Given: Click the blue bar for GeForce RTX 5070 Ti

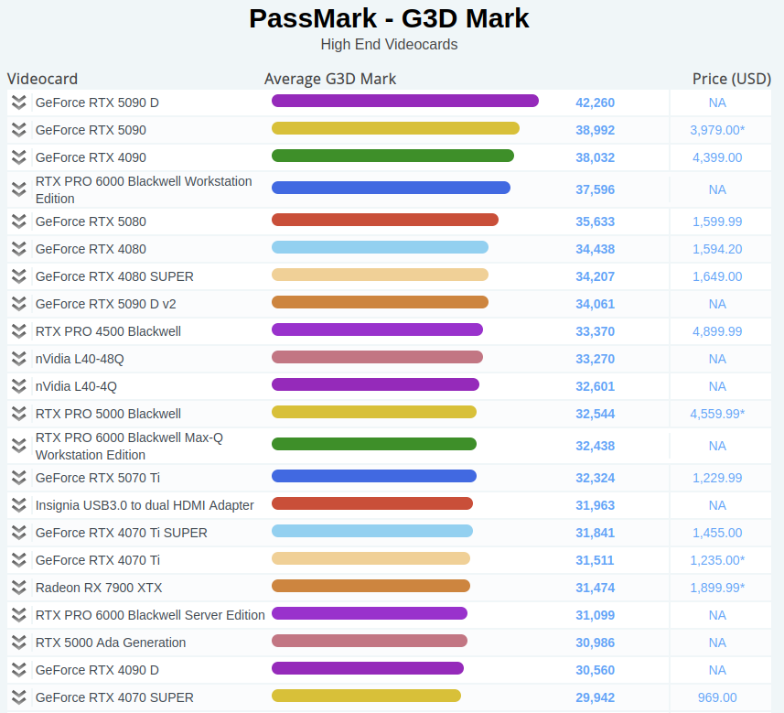Looking at the screenshot, I should [374, 476].
